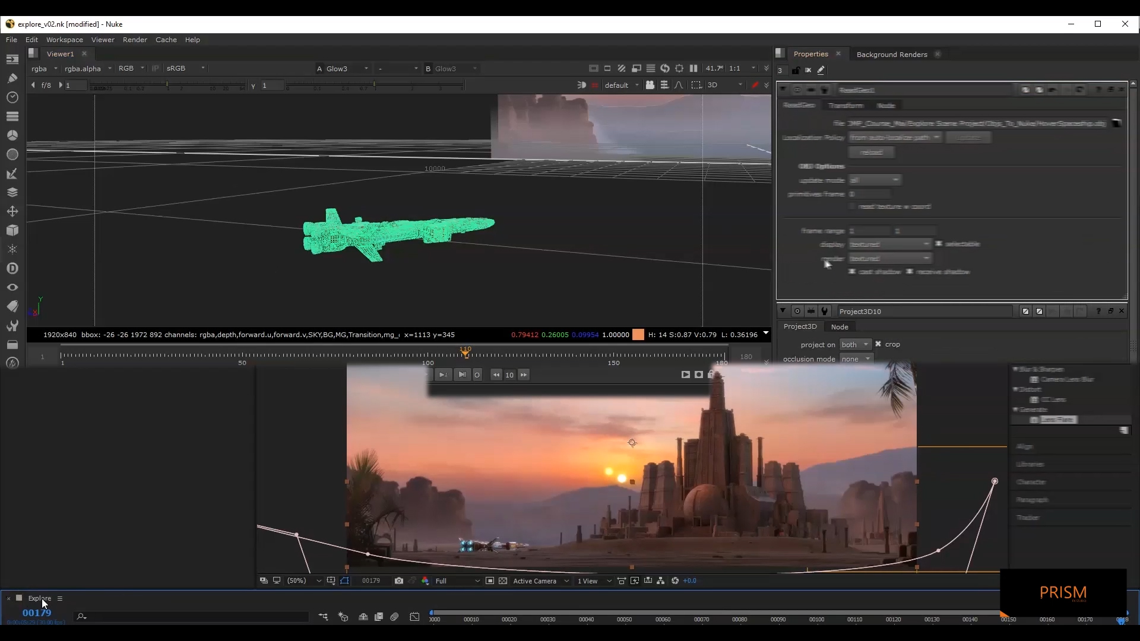Click the Node tab of Project3D10

point(839,327)
